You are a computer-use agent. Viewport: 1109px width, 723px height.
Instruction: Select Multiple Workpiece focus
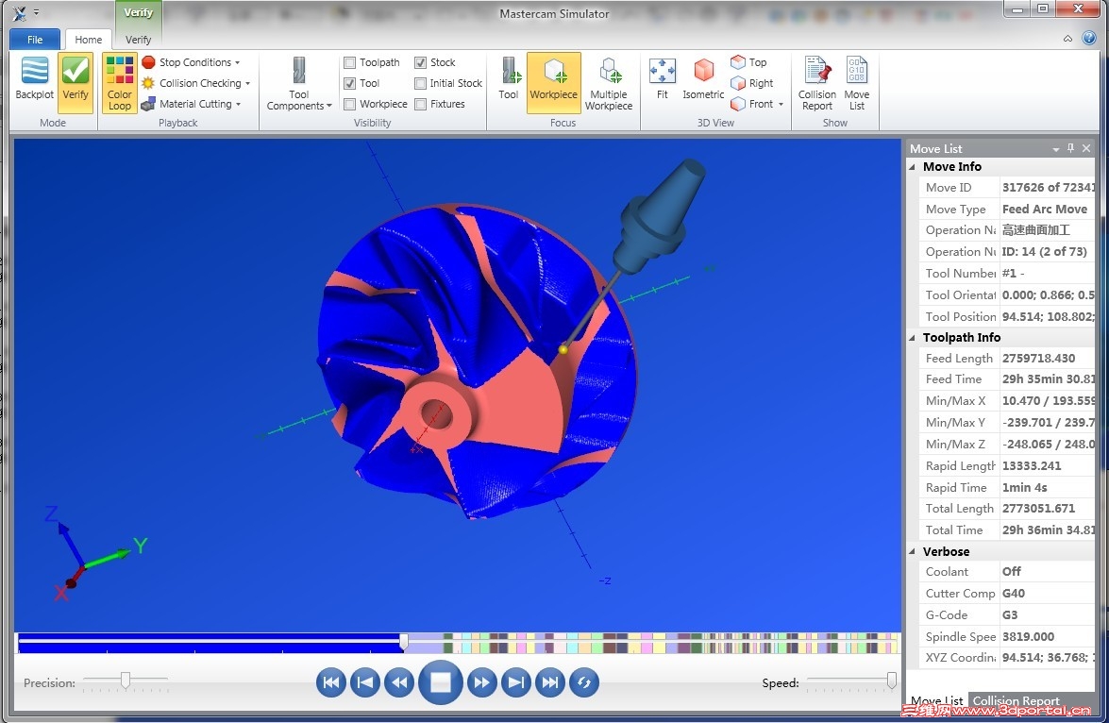click(x=608, y=83)
